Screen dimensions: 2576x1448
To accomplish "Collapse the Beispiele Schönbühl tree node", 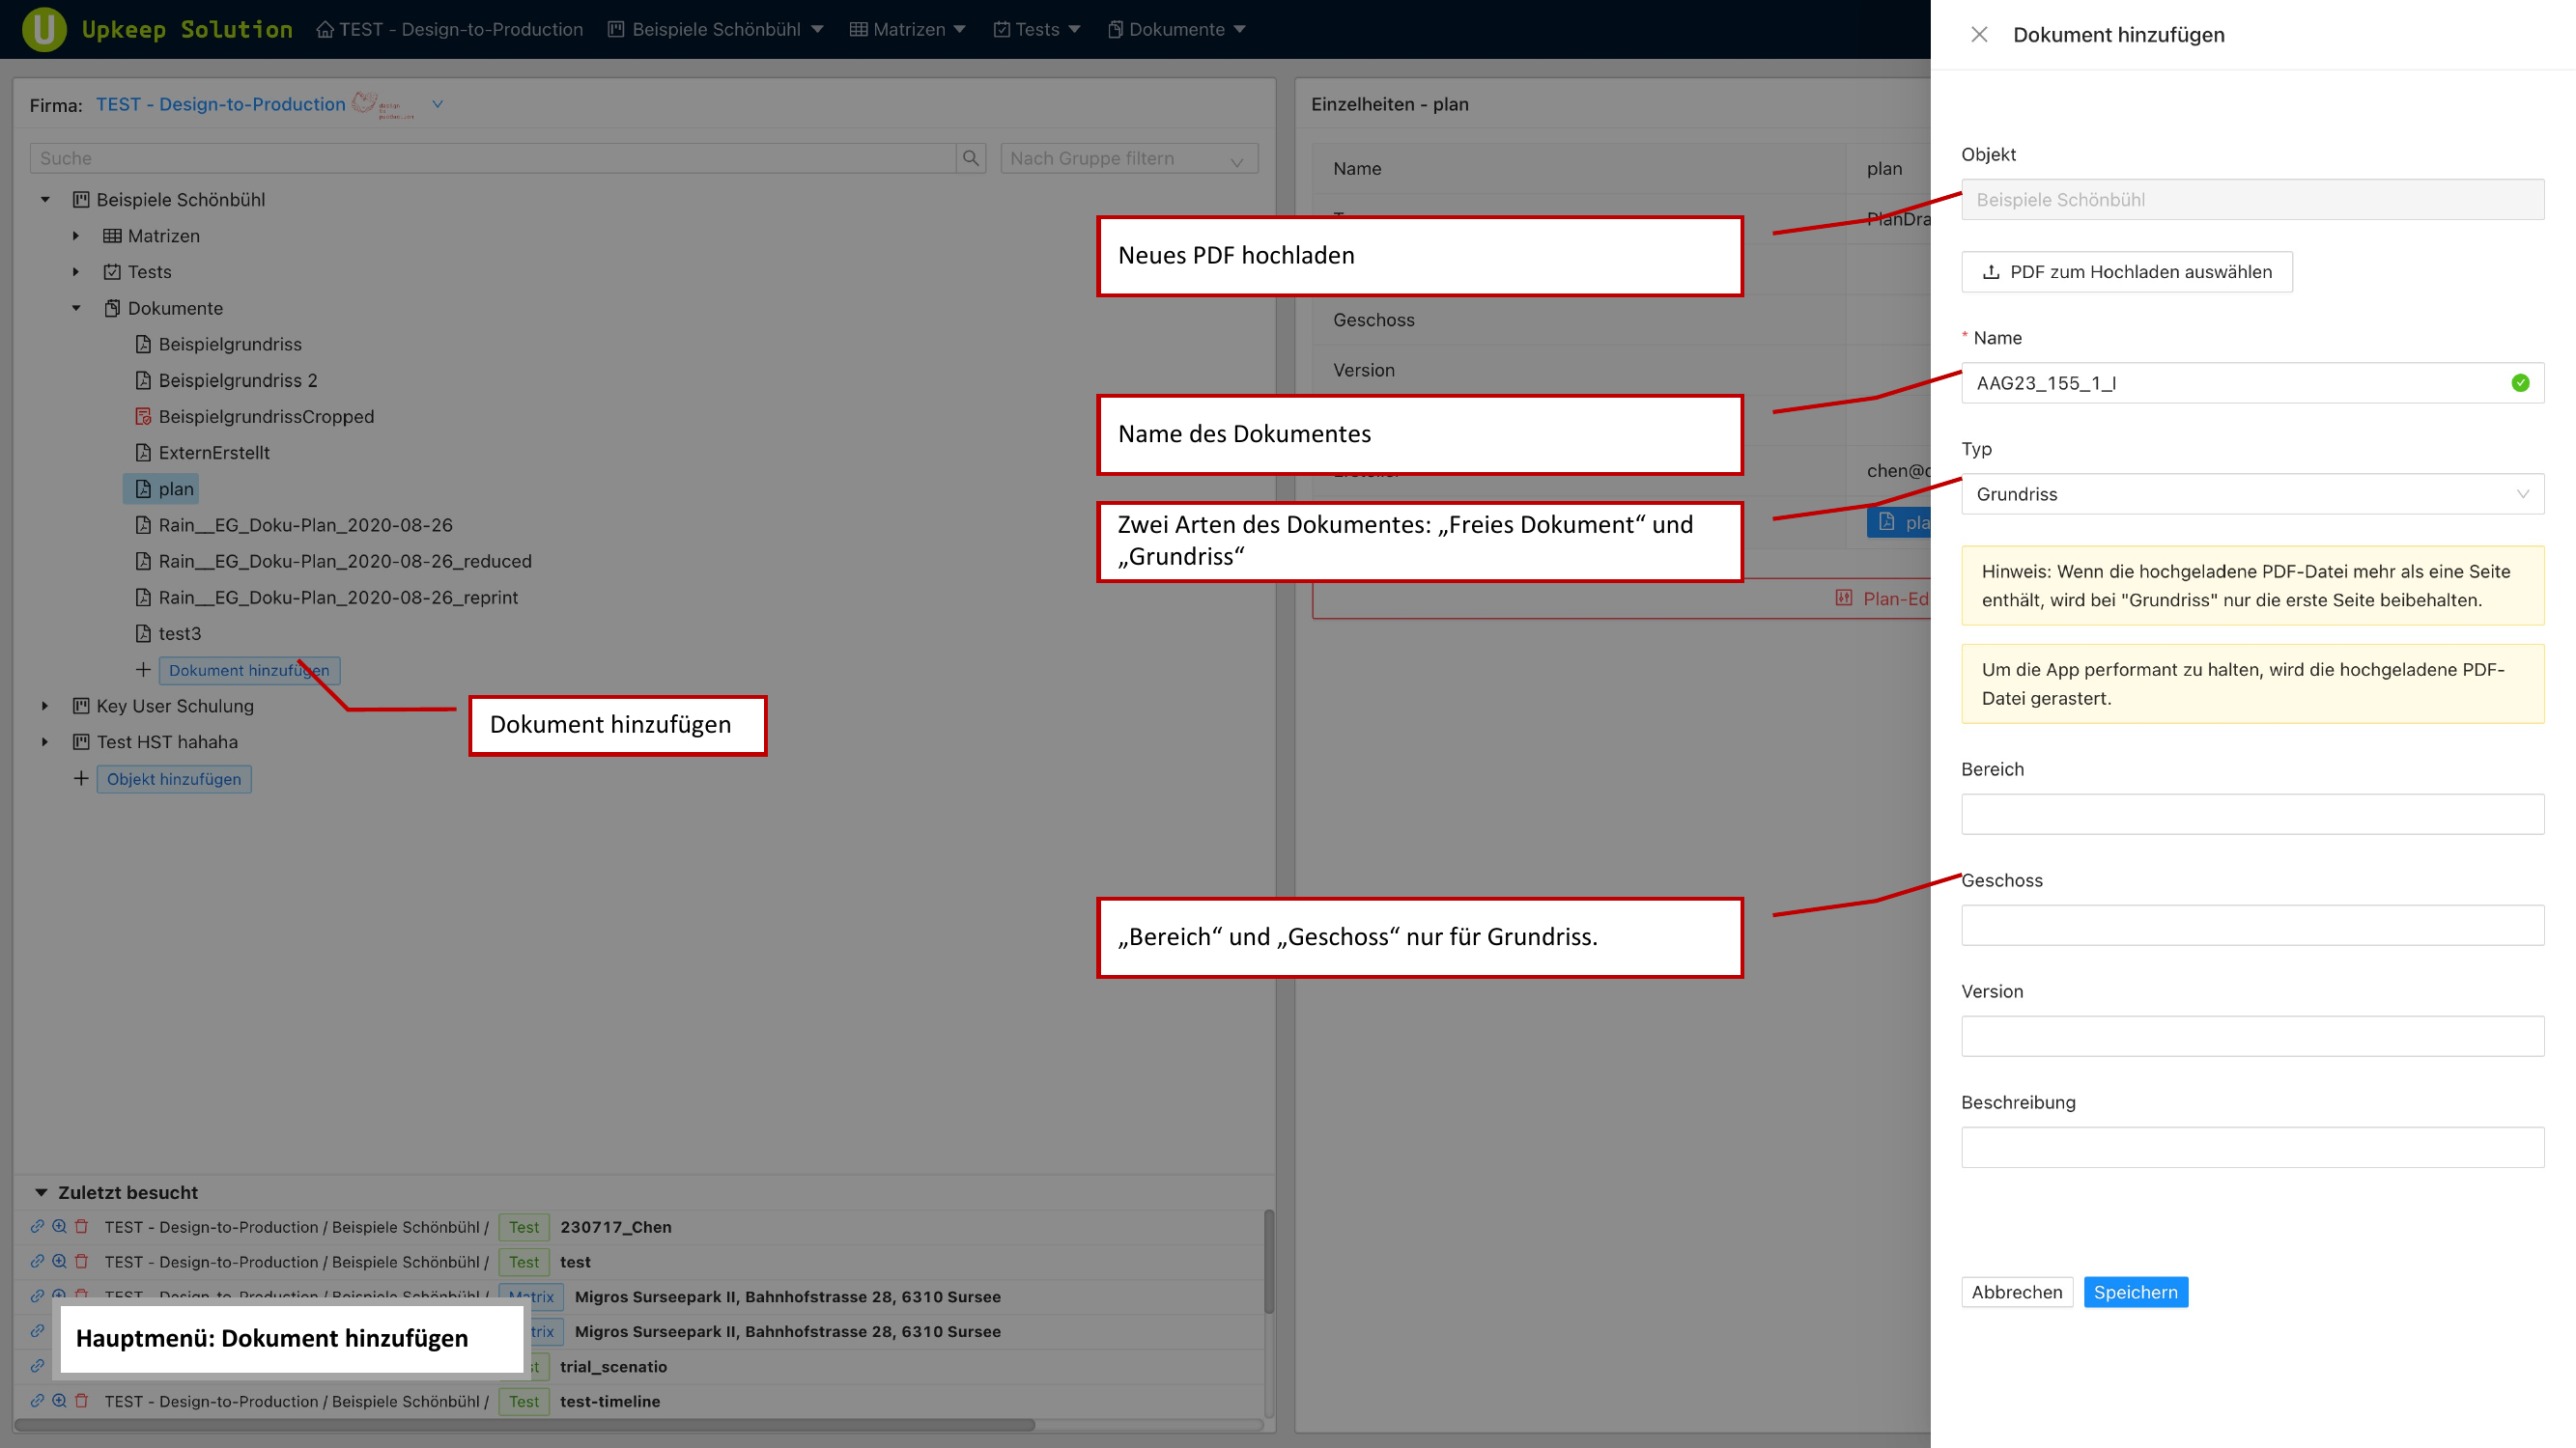I will click(x=45, y=200).
